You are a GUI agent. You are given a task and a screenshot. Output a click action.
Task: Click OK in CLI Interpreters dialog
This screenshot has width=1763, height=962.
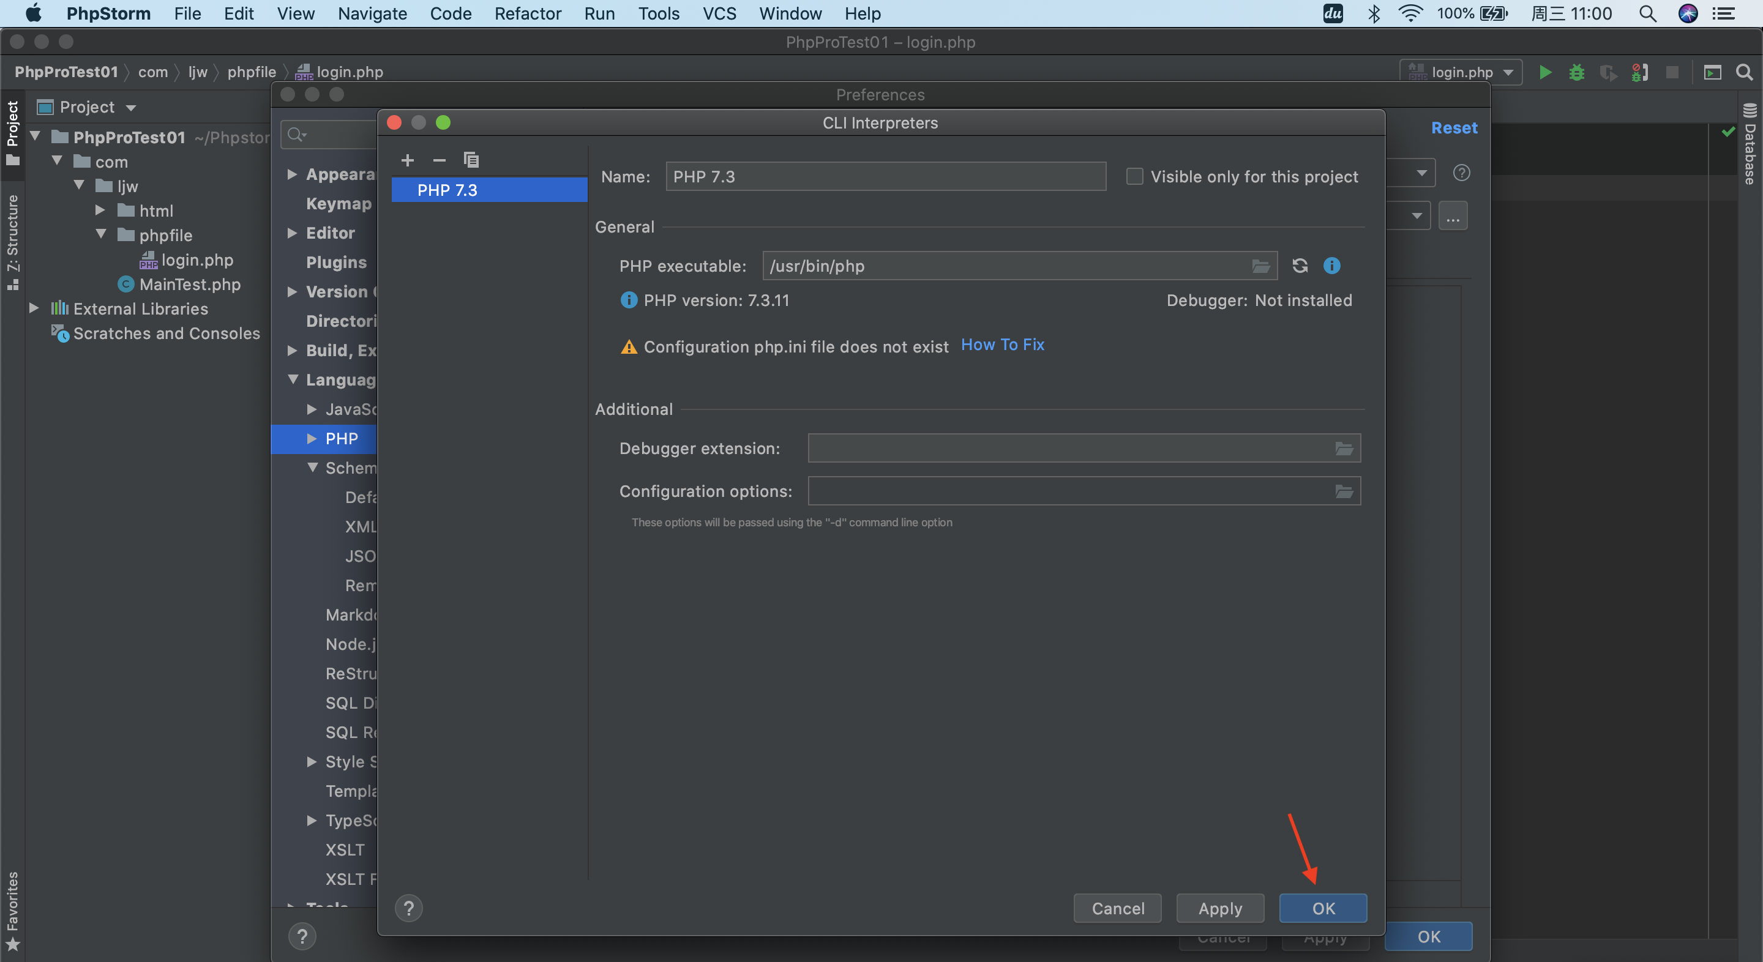[x=1322, y=908]
